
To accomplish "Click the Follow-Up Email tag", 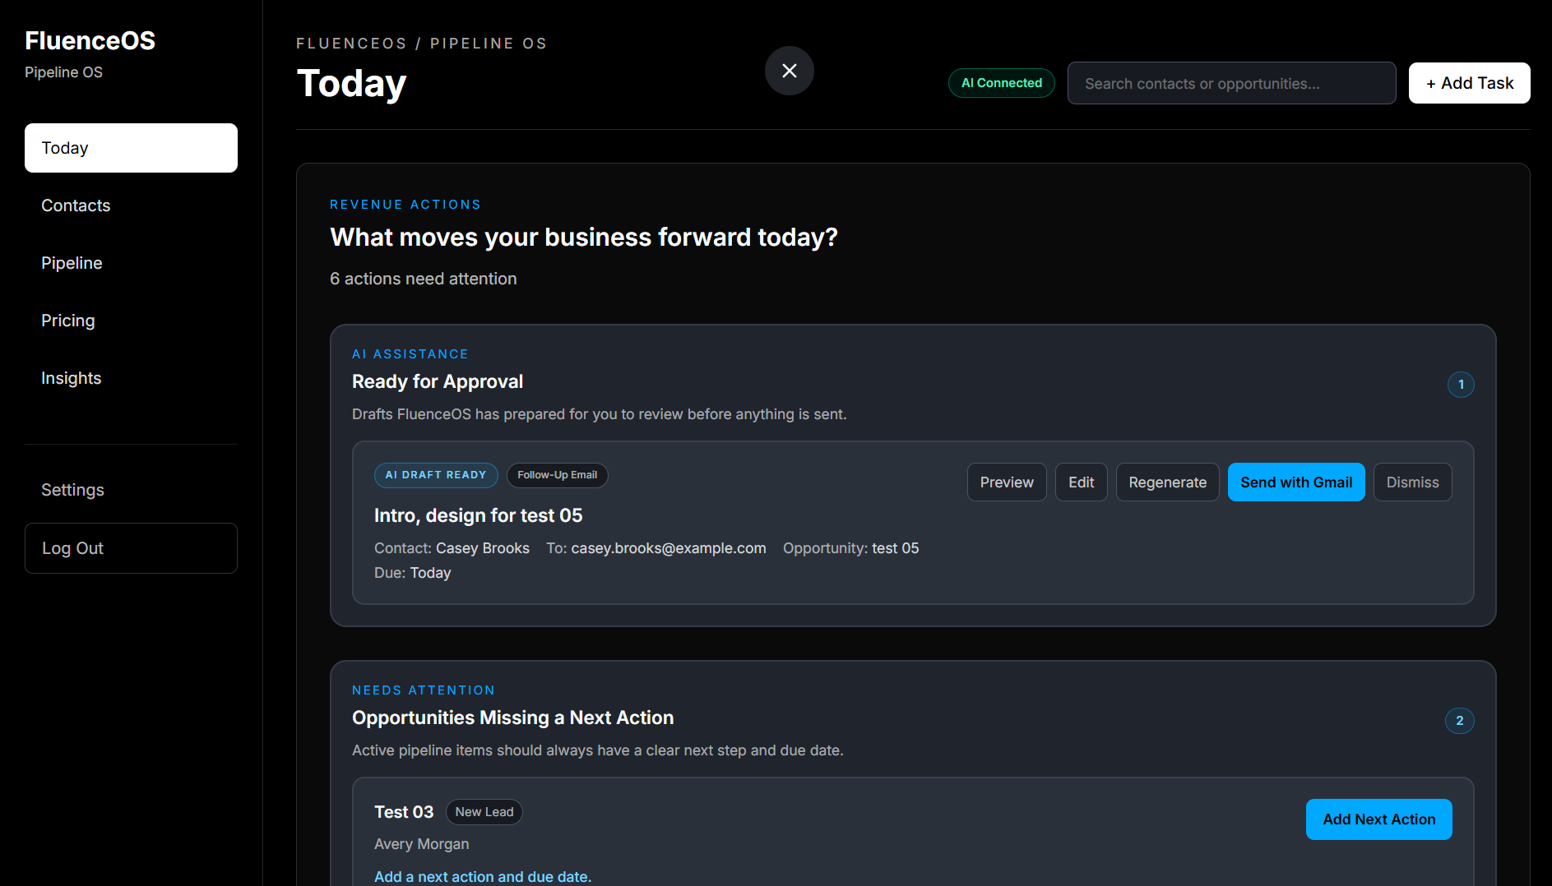I will pos(557,475).
